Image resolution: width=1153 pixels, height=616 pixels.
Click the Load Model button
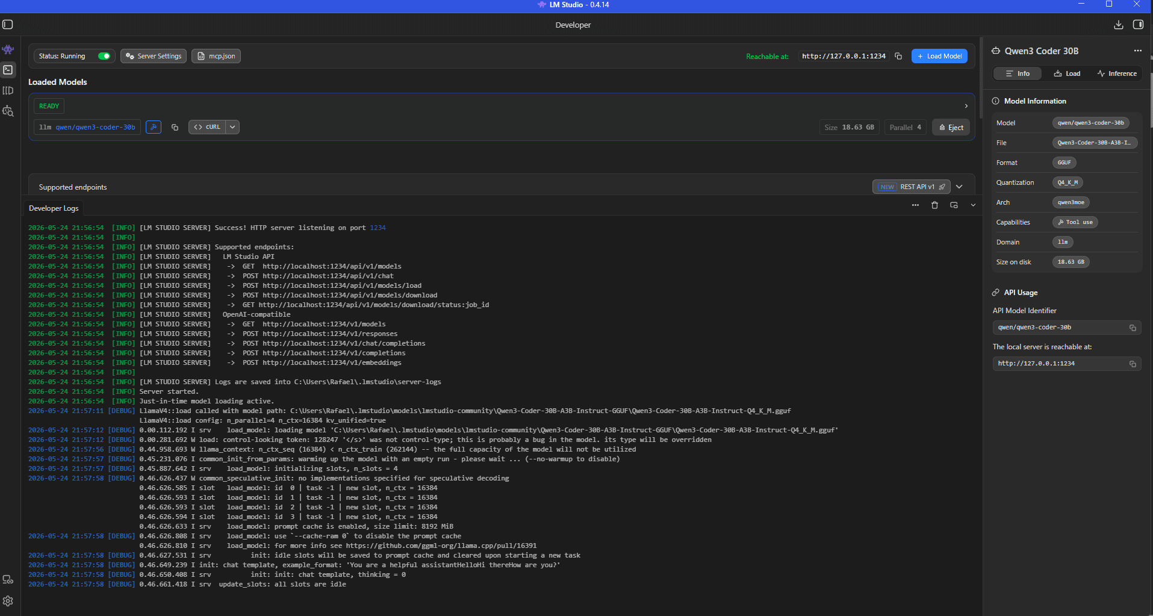(x=939, y=56)
